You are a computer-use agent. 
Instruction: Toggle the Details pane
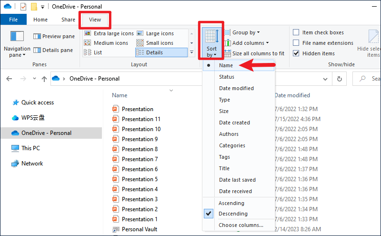tap(53, 50)
